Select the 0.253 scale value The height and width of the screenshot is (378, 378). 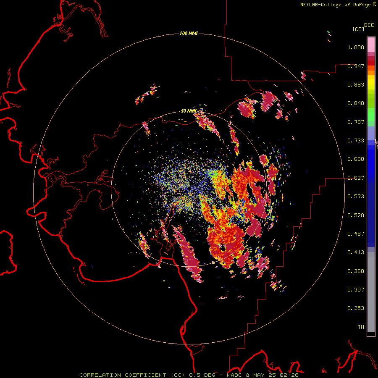(356, 308)
